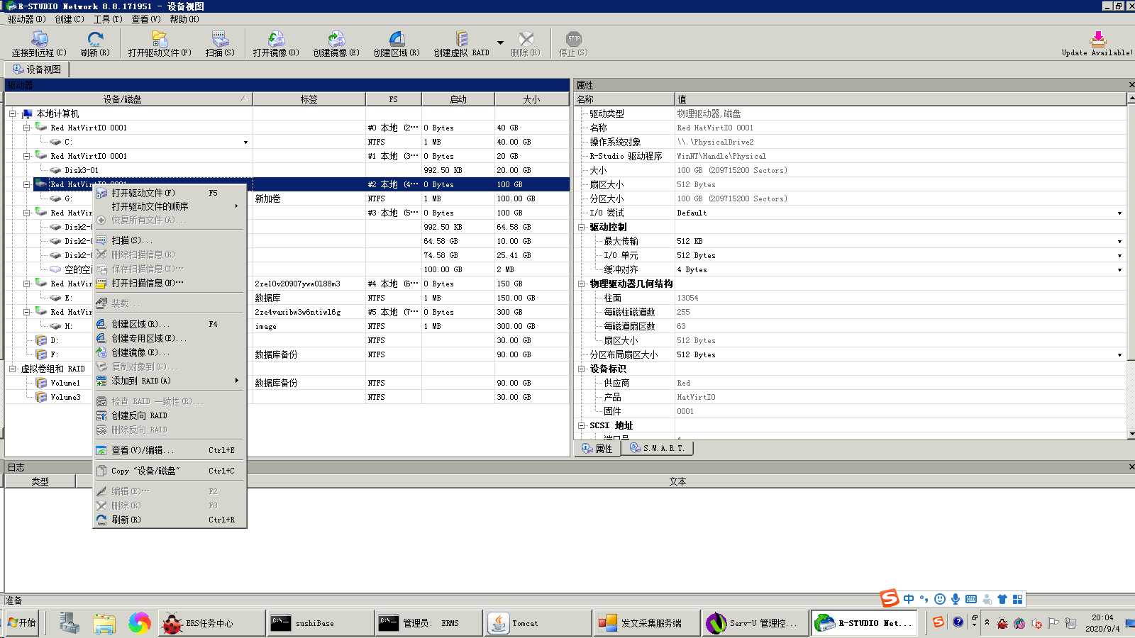Click the Update Available icon
This screenshot has height=638, width=1135.
[x=1097, y=44]
